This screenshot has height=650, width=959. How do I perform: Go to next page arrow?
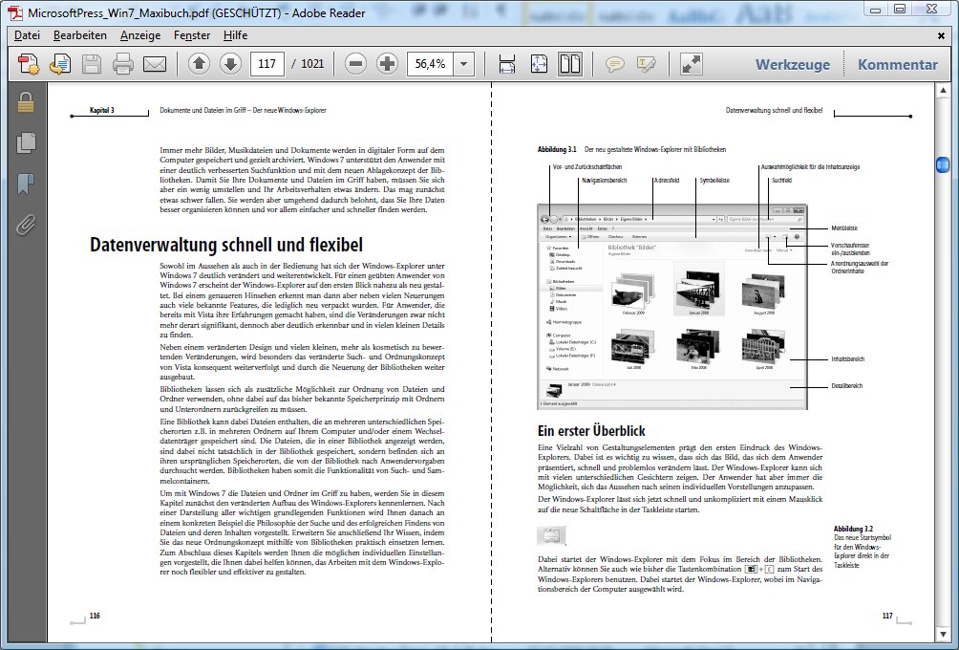point(230,65)
